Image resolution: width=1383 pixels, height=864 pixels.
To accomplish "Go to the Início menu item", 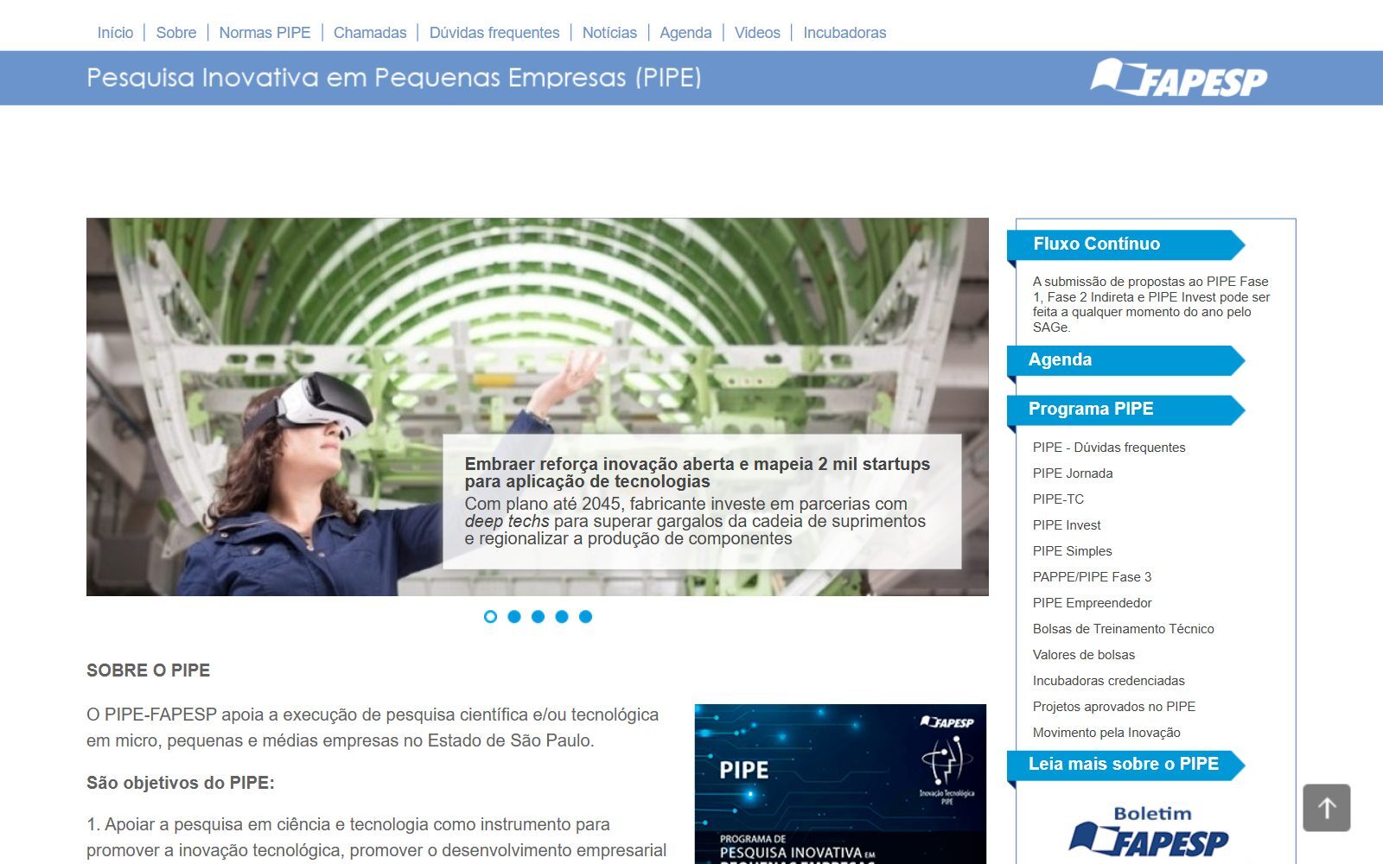I will [x=115, y=33].
